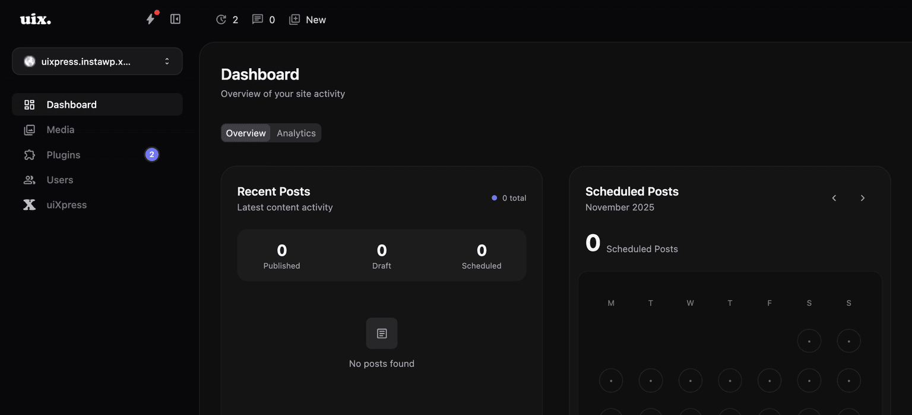Switch to the Analytics tab
Image resolution: width=912 pixels, height=415 pixels.
(296, 133)
